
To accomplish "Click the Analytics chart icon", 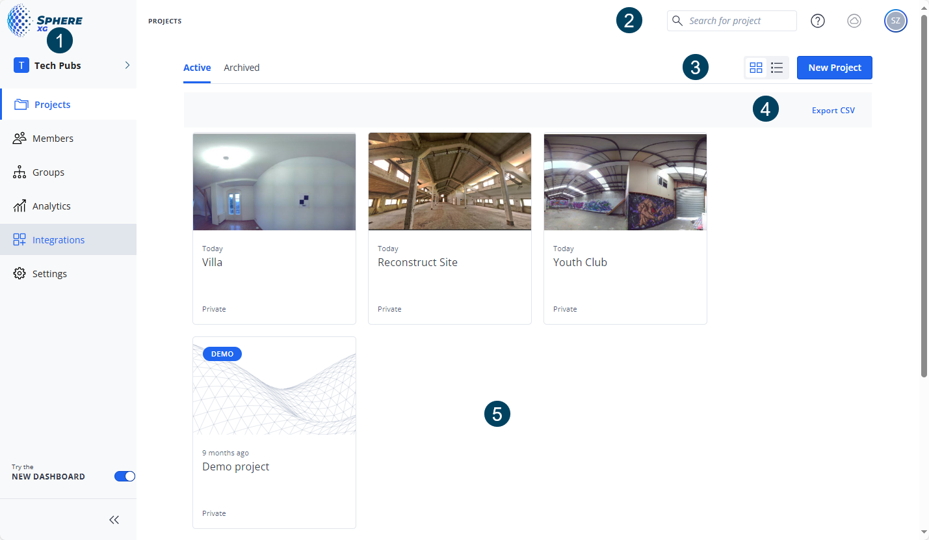I will pos(20,206).
